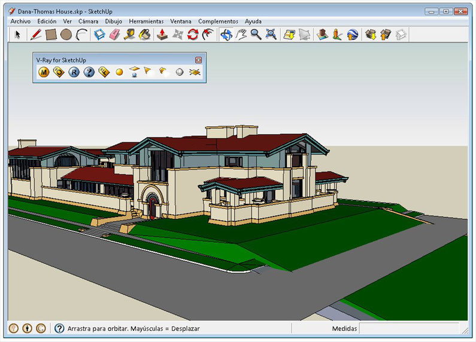This screenshot has height=342, width=476.
Task: Activate the Circle tool
Action: 66,35
